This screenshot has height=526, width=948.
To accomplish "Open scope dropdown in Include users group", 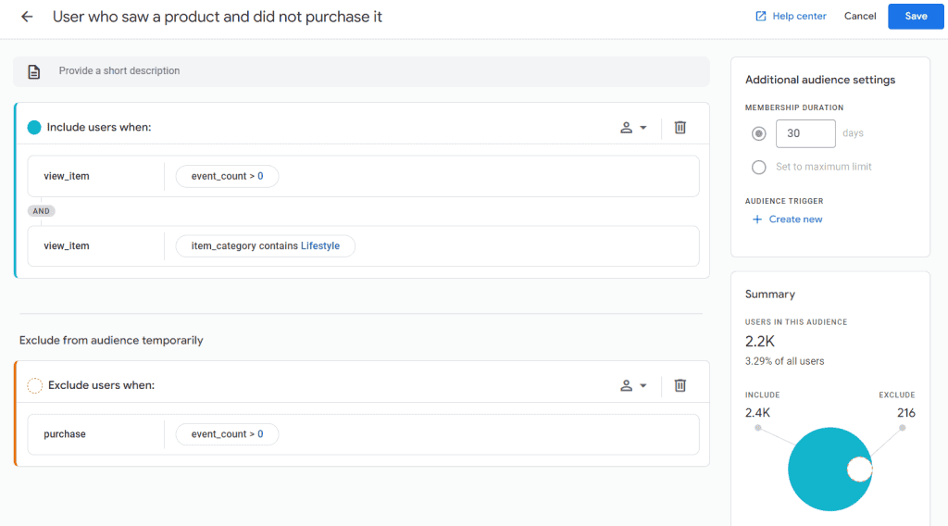I will click(x=633, y=128).
